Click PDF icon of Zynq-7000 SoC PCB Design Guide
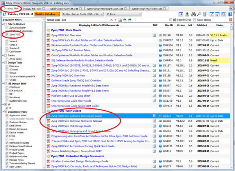This screenshot has width=235, height=171. click(x=48, y=126)
